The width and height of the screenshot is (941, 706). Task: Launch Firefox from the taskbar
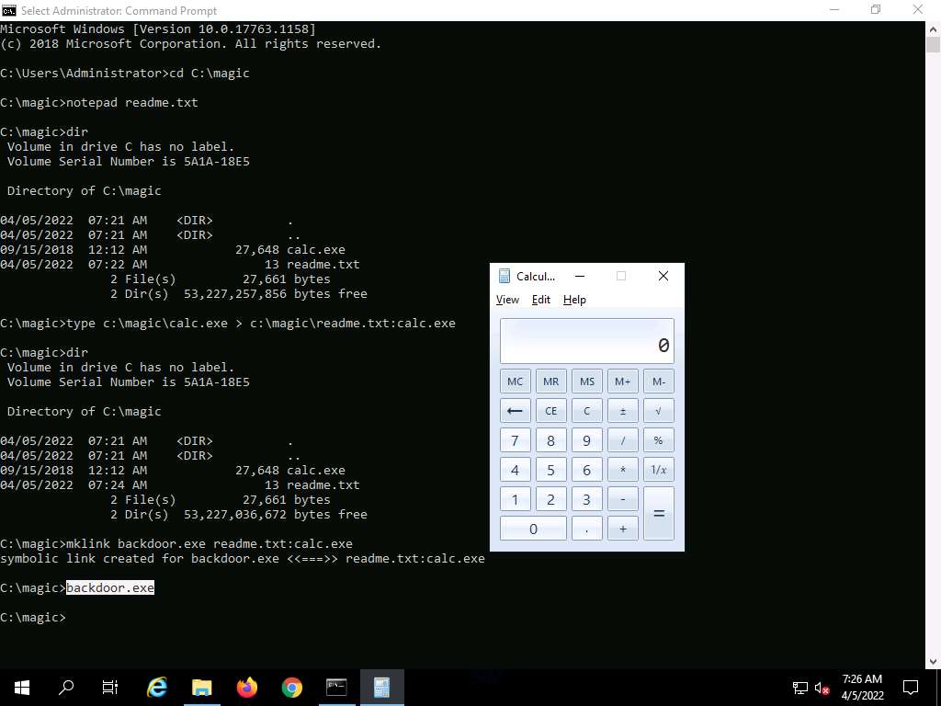pos(246,687)
